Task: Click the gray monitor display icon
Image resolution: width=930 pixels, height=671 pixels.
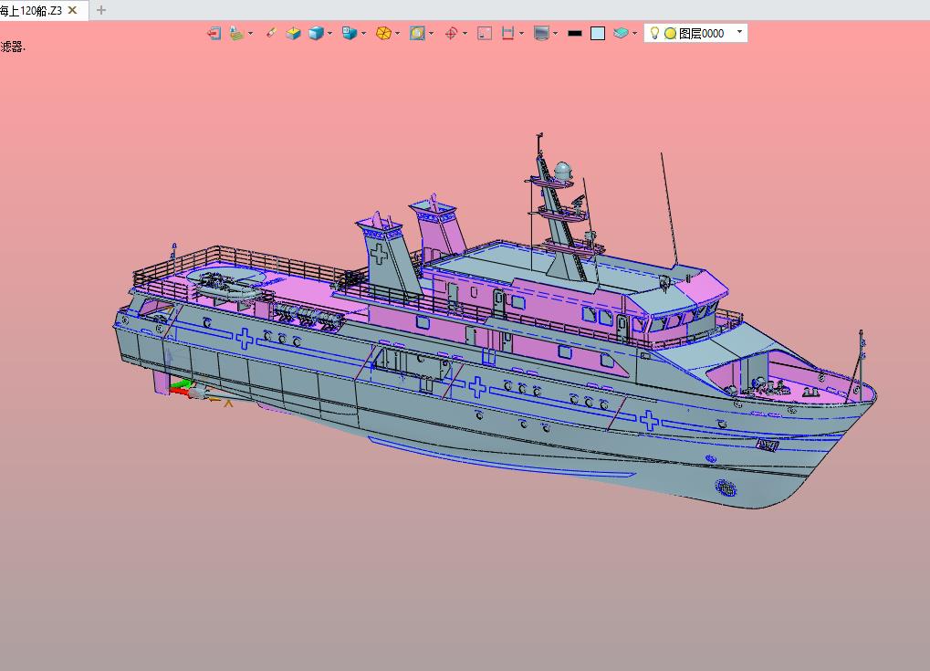Action: [x=541, y=33]
